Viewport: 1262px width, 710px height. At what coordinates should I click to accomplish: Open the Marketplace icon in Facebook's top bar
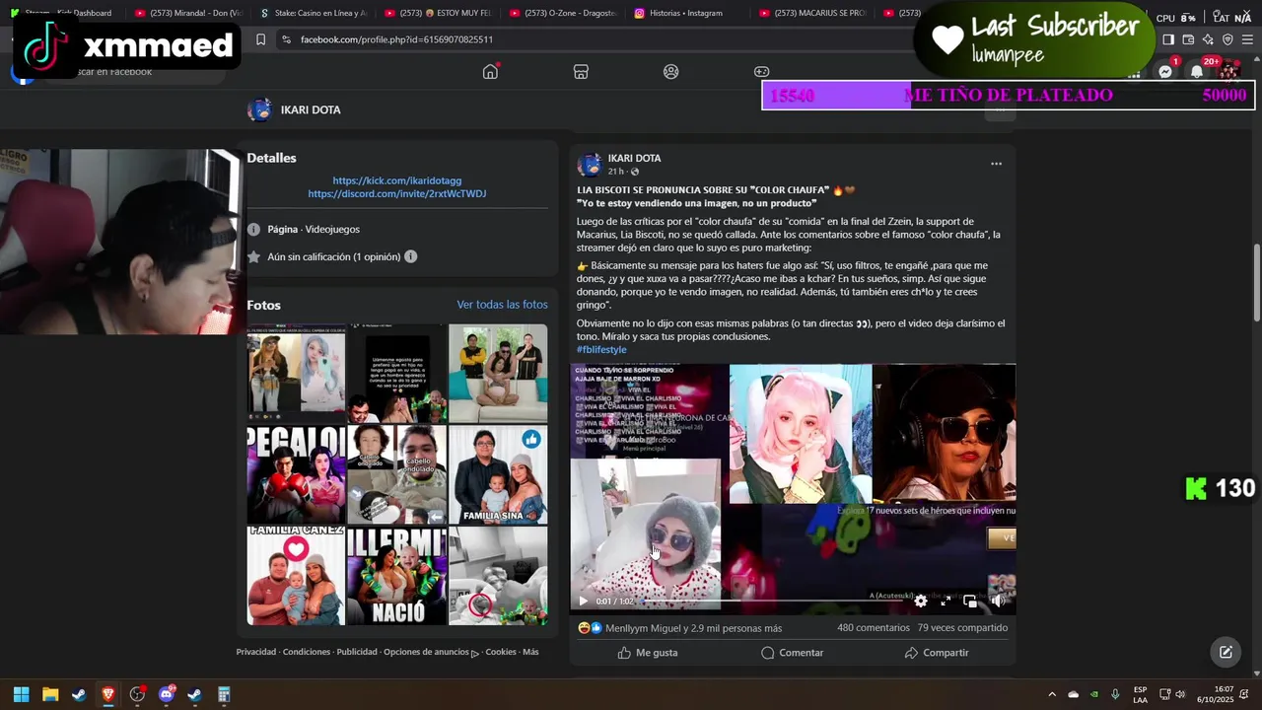[581, 71]
